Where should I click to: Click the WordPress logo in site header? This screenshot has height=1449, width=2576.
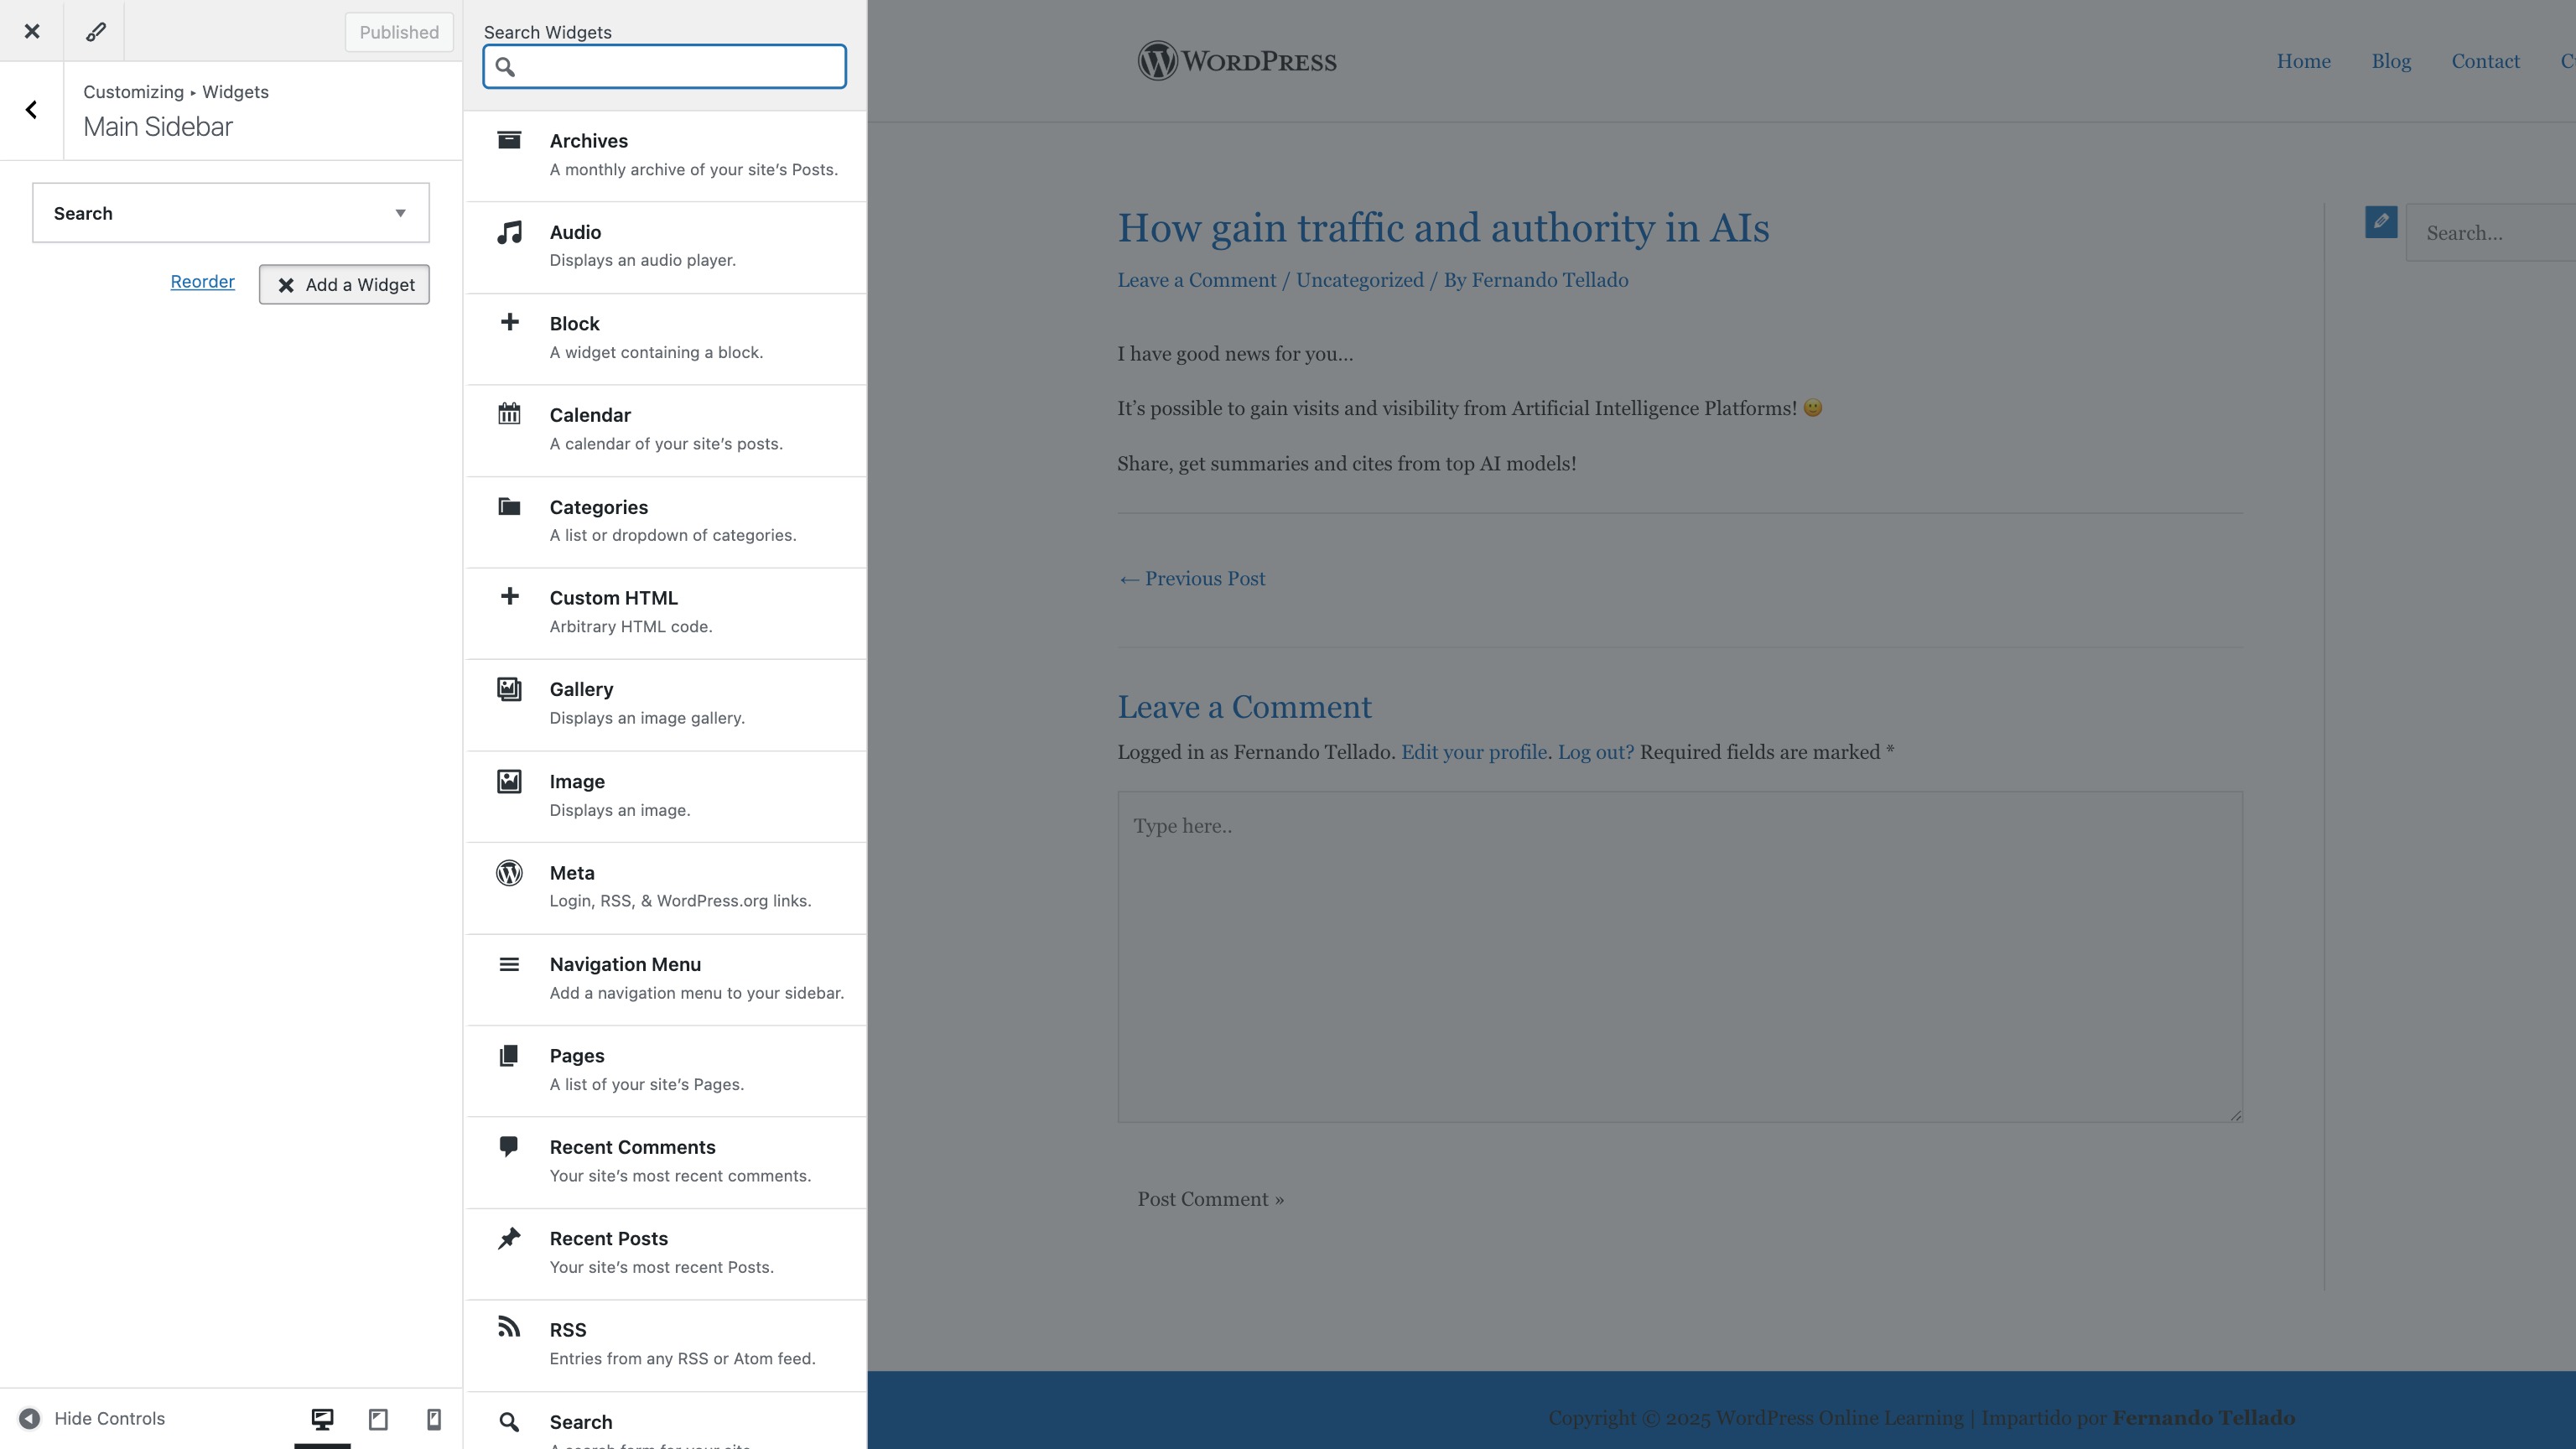[x=1236, y=61]
